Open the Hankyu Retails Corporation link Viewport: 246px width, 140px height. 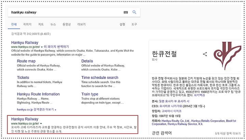point(208,121)
